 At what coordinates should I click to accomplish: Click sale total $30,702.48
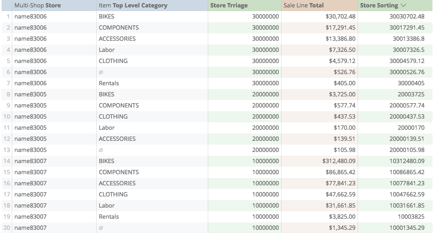[341, 16]
